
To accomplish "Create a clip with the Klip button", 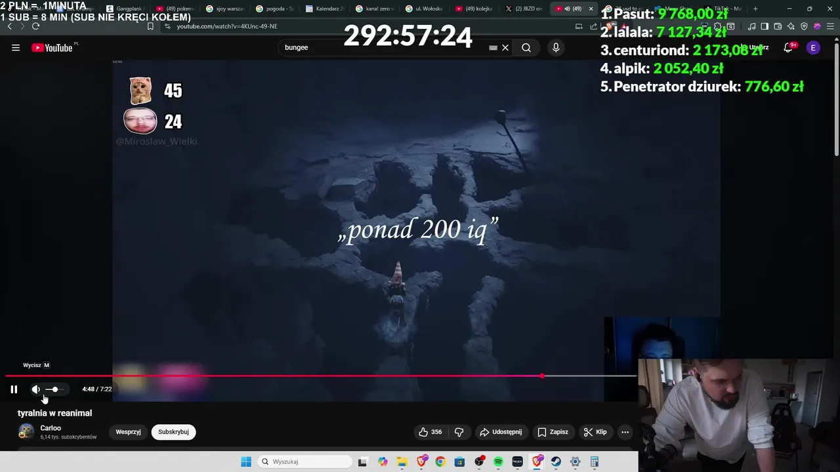I will pos(595,432).
